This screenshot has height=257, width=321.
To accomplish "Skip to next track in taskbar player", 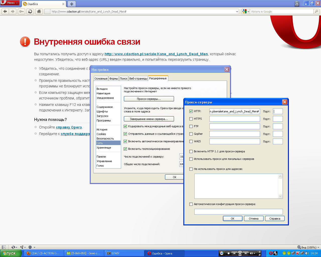I will click(x=246, y=253).
